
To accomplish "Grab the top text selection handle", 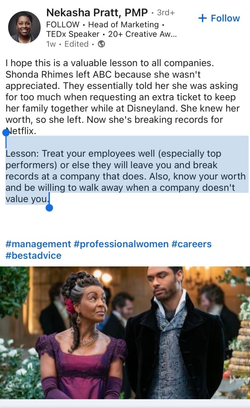I will click(6, 132).
